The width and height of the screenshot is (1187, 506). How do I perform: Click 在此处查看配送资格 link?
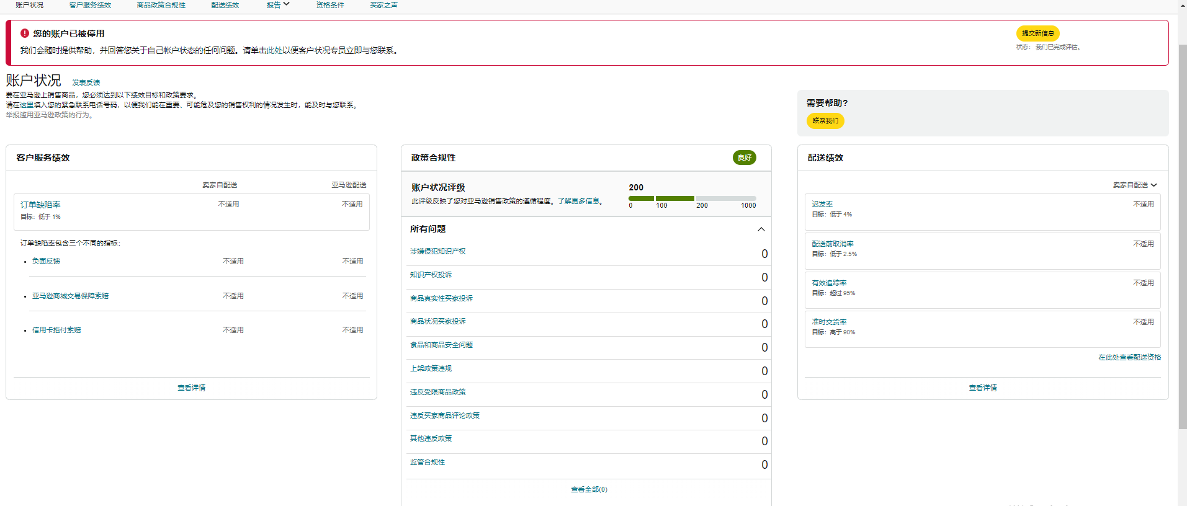(1129, 357)
